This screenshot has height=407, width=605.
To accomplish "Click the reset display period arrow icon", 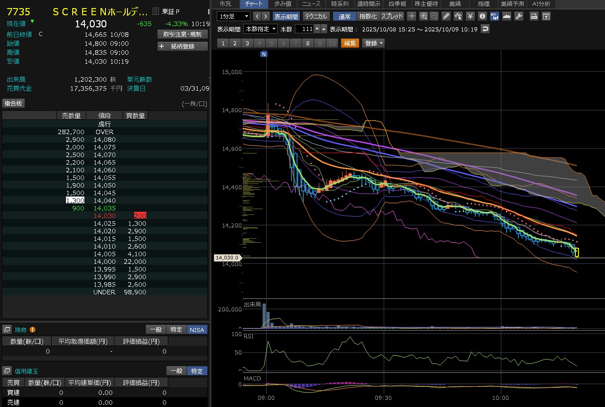I will point(485,29).
